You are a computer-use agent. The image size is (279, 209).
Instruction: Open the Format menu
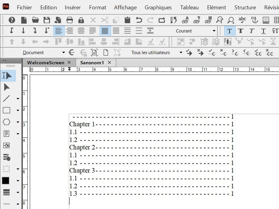(x=98, y=8)
